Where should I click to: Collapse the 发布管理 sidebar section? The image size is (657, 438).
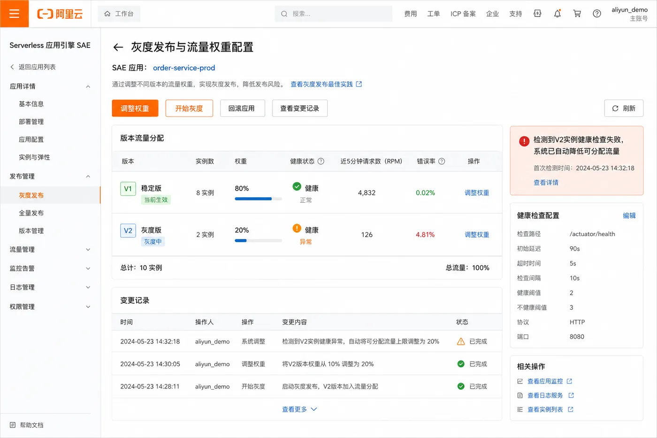point(88,177)
